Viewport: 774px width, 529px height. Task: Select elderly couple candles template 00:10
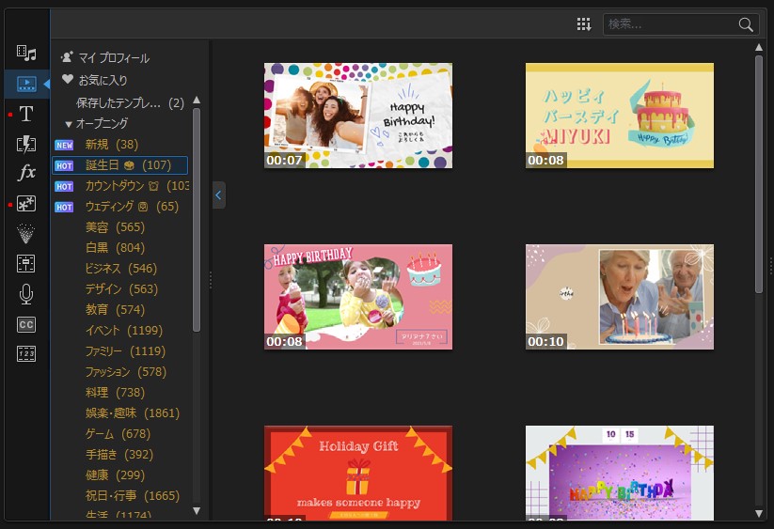pos(620,297)
